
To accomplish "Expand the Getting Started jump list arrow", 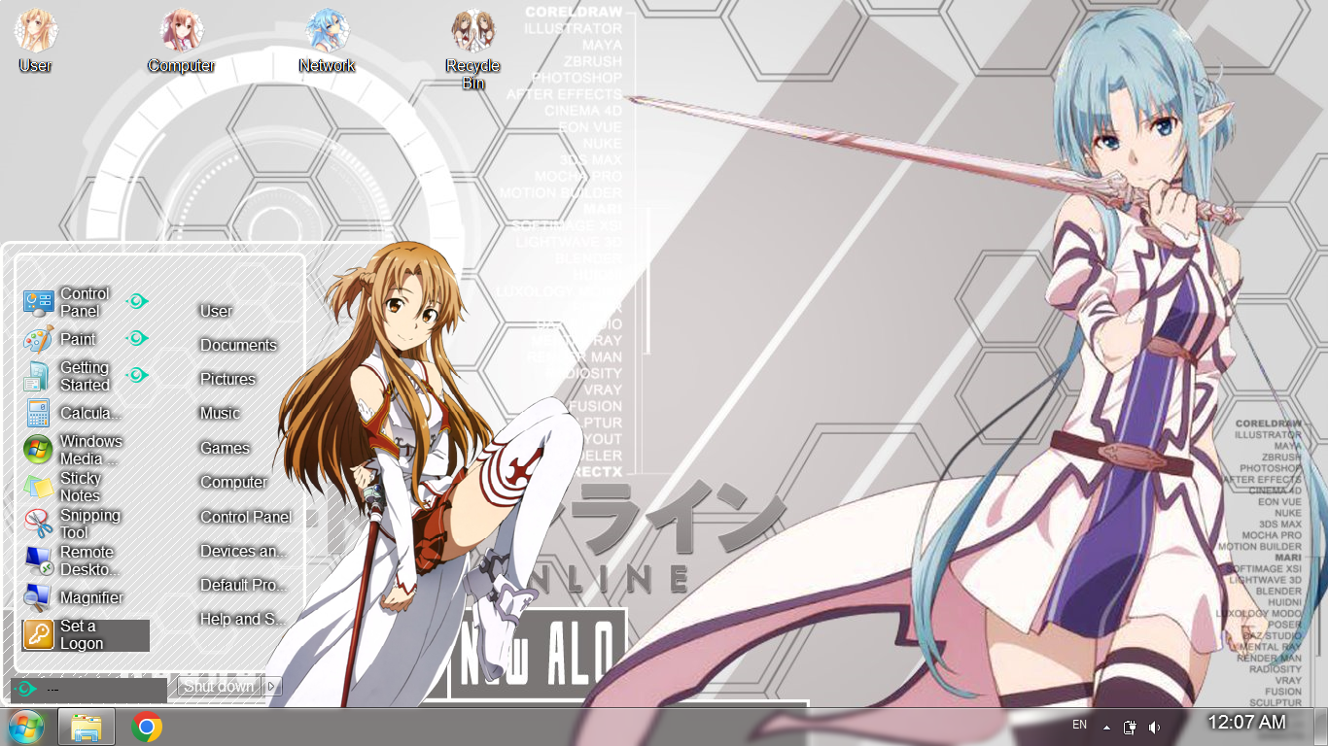I will coord(137,375).
